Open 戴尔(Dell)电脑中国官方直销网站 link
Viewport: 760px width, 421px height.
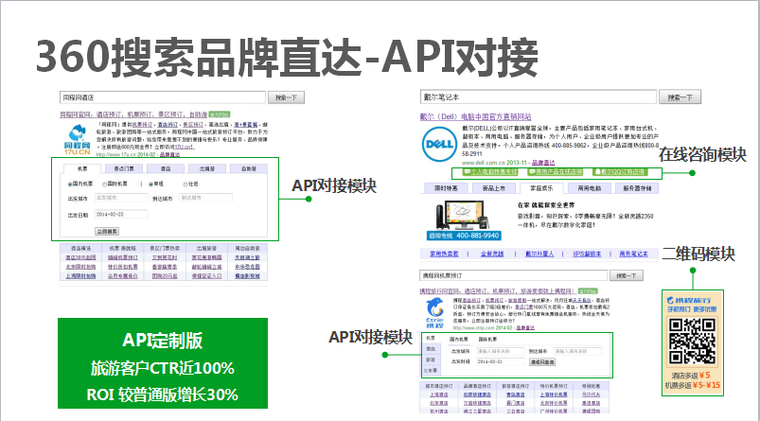(x=475, y=116)
